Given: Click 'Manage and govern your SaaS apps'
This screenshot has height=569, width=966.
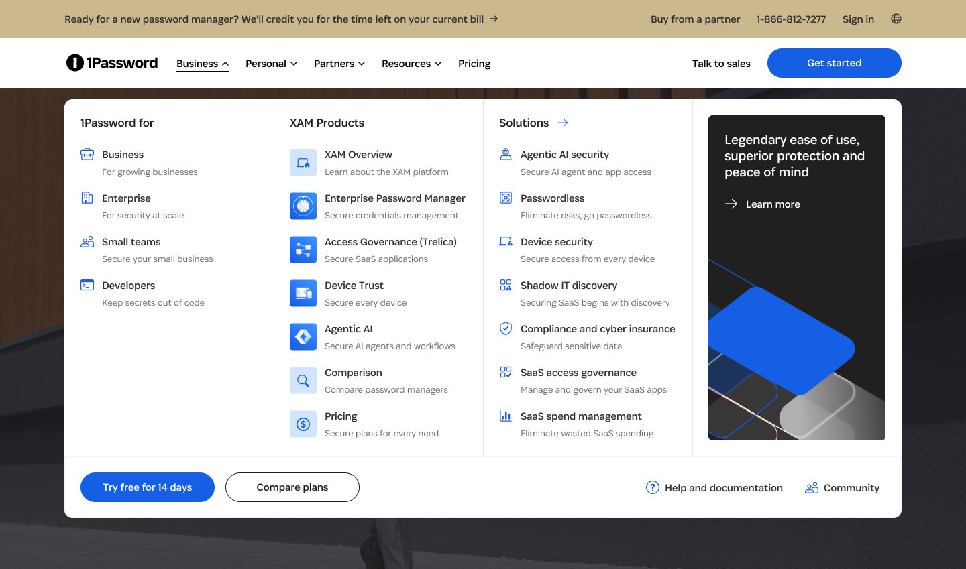Looking at the screenshot, I should 594,389.
